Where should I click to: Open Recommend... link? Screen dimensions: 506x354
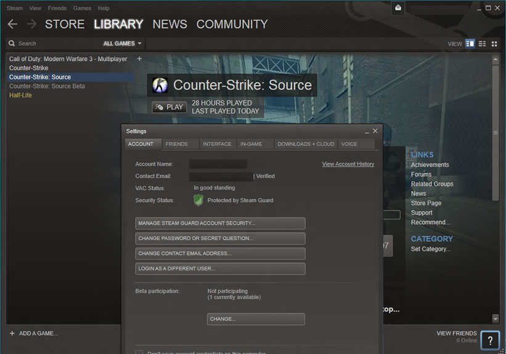click(430, 222)
